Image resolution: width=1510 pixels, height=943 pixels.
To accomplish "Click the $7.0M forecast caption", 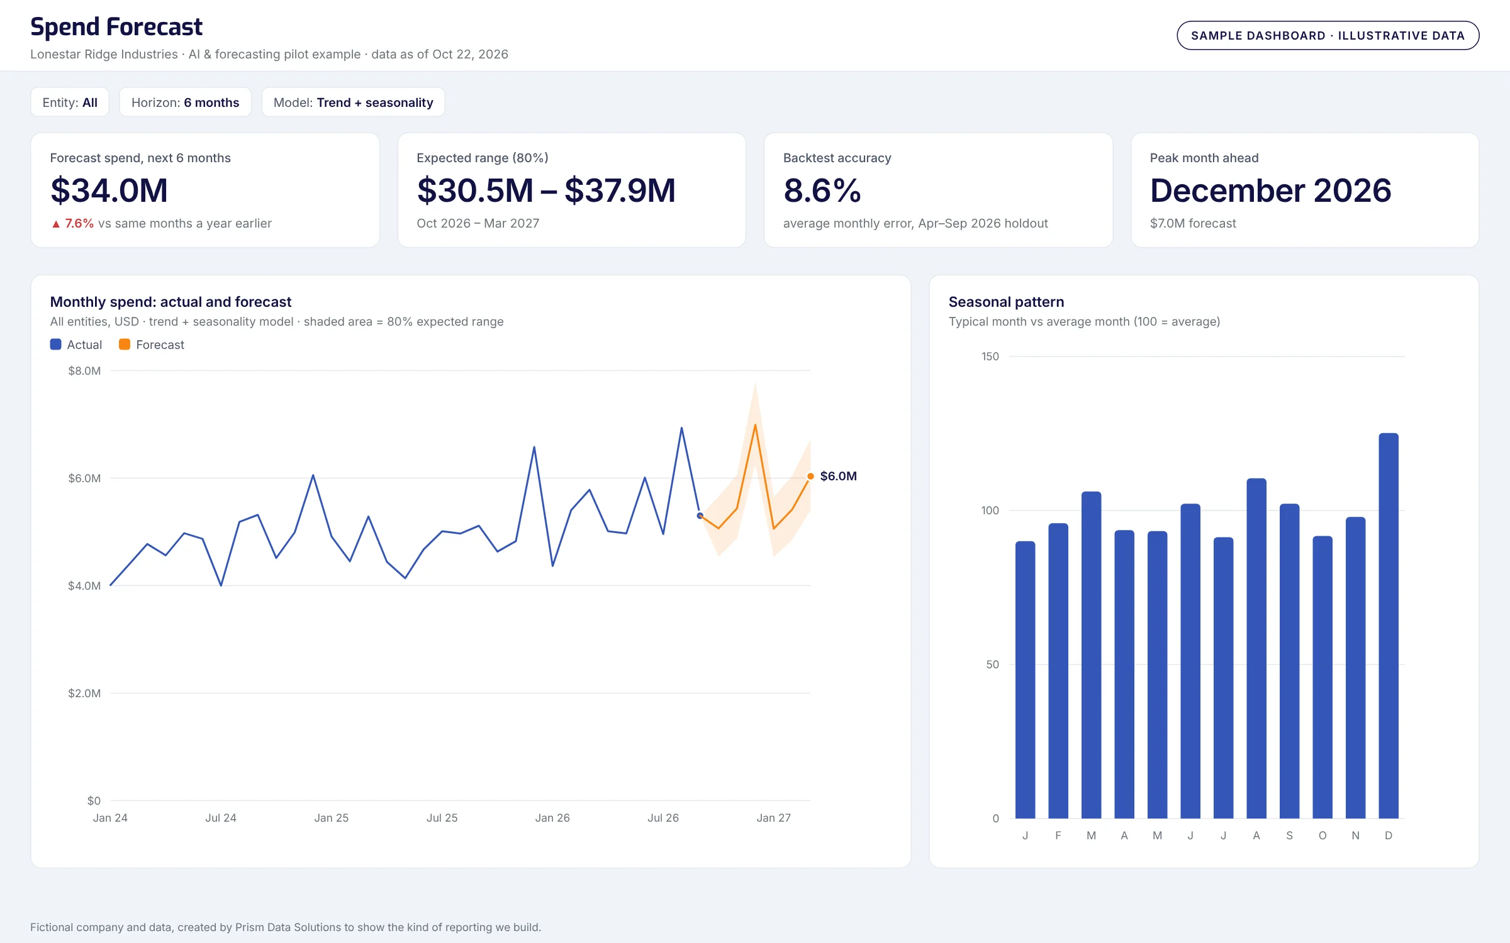I will [1193, 223].
